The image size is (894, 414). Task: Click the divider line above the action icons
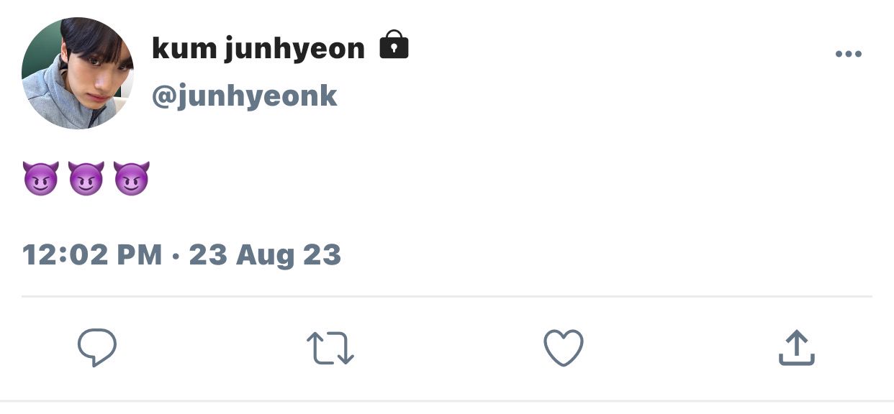tap(446, 296)
